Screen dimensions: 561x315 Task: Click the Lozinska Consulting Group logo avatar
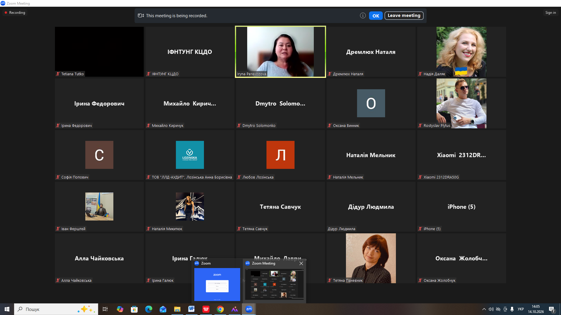pos(190,155)
